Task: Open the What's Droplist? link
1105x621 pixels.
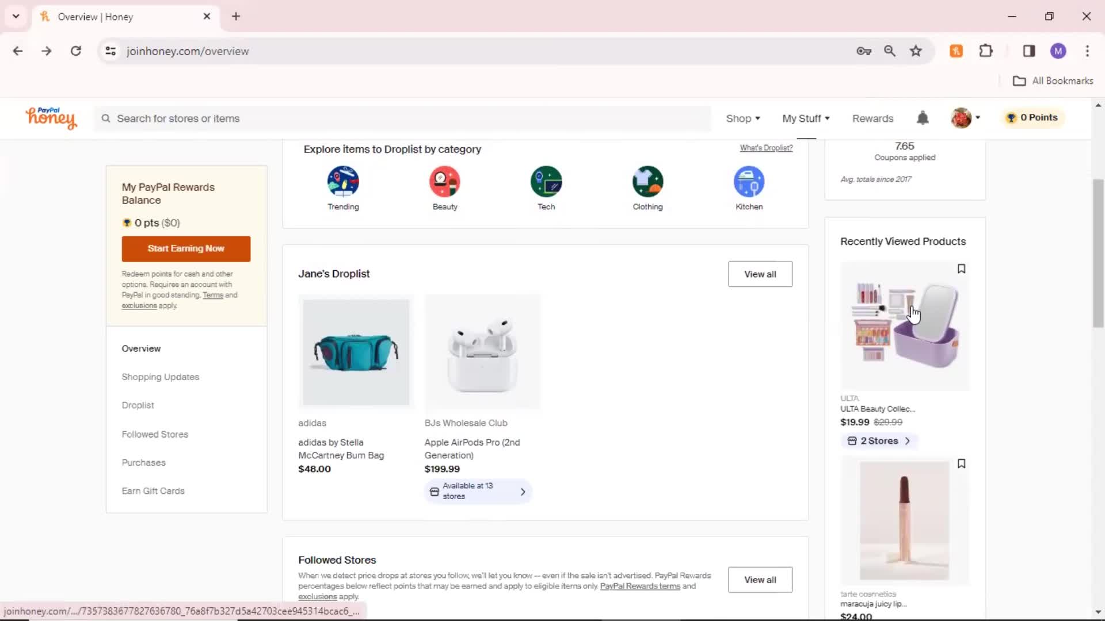Action: [x=766, y=148]
